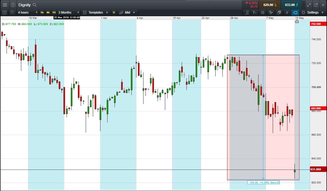Switch to the 1D interval
327x191 pixels.
(x=54, y=13)
